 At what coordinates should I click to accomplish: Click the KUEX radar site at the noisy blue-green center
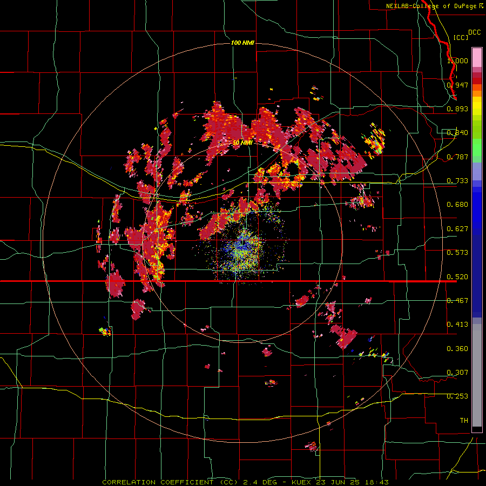coord(242,245)
